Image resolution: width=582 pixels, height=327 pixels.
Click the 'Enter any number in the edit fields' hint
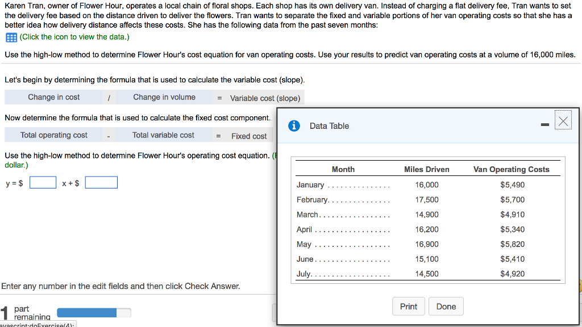pos(120,286)
